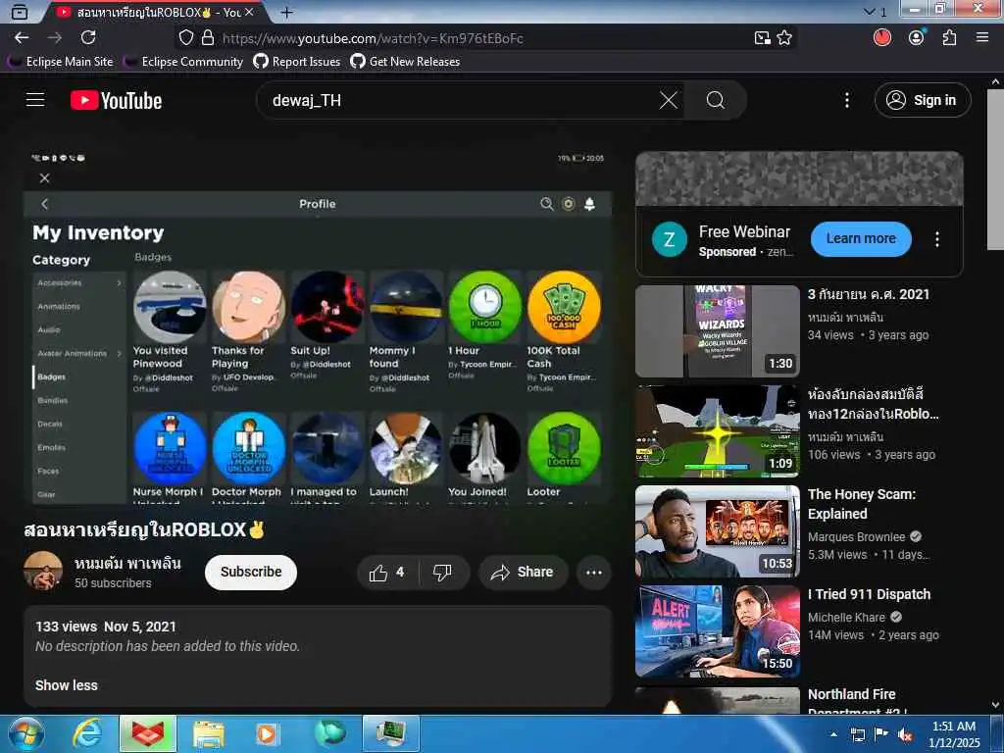The height and width of the screenshot is (753, 1004).
Task: Open I Tried 911 Dispatch thumbnail
Action: click(717, 630)
